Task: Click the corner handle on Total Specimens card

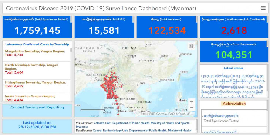Action: tap(71, 19)
